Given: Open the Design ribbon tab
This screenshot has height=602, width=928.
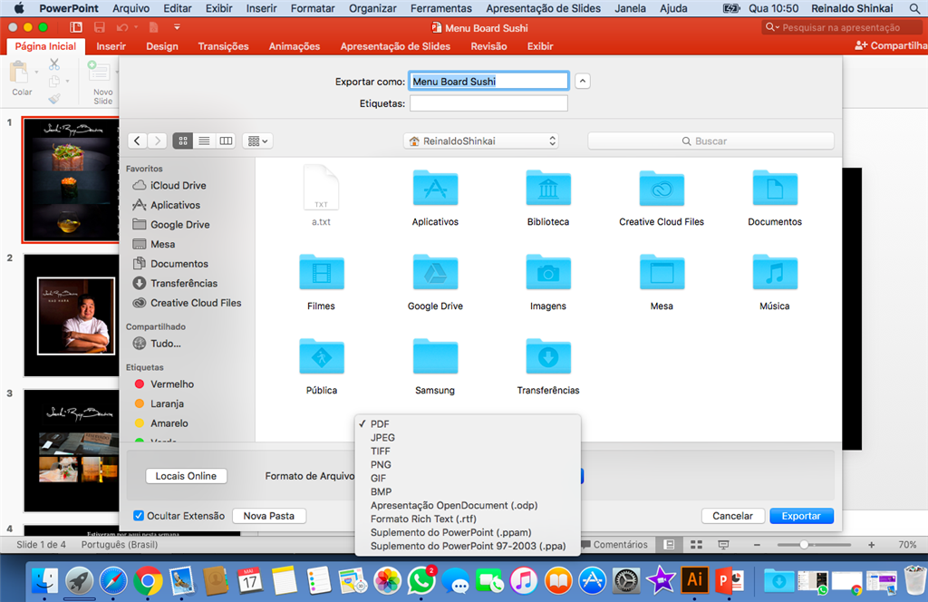Looking at the screenshot, I should pyautogui.click(x=162, y=46).
